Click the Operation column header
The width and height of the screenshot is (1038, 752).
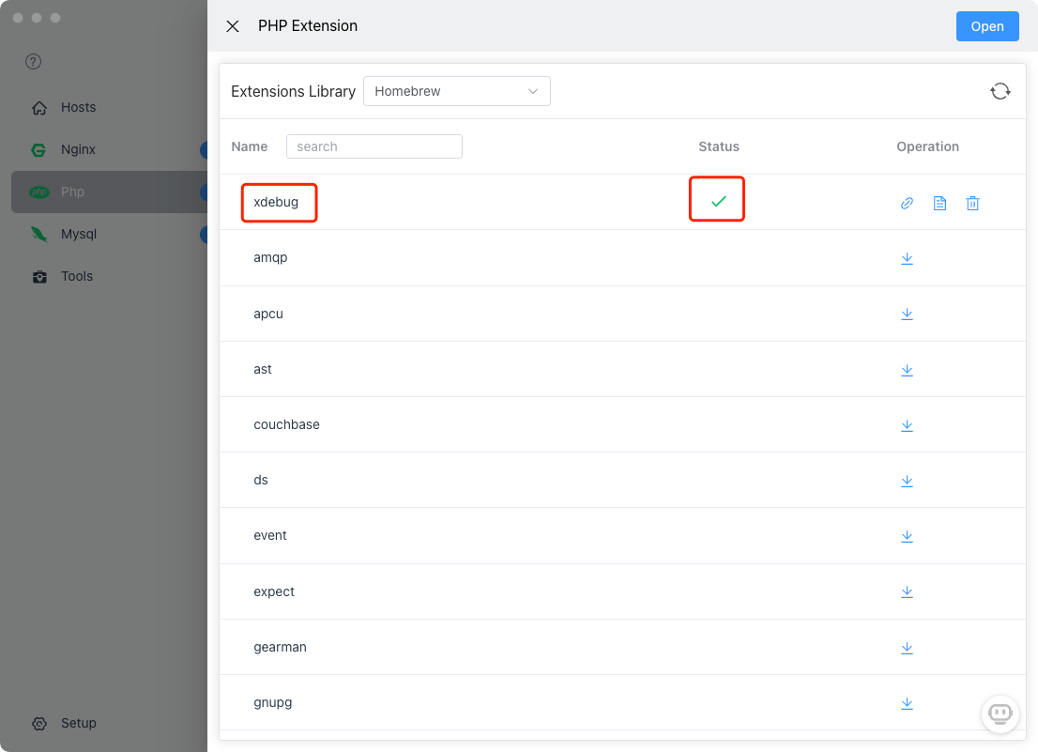[x=927, y=146]
